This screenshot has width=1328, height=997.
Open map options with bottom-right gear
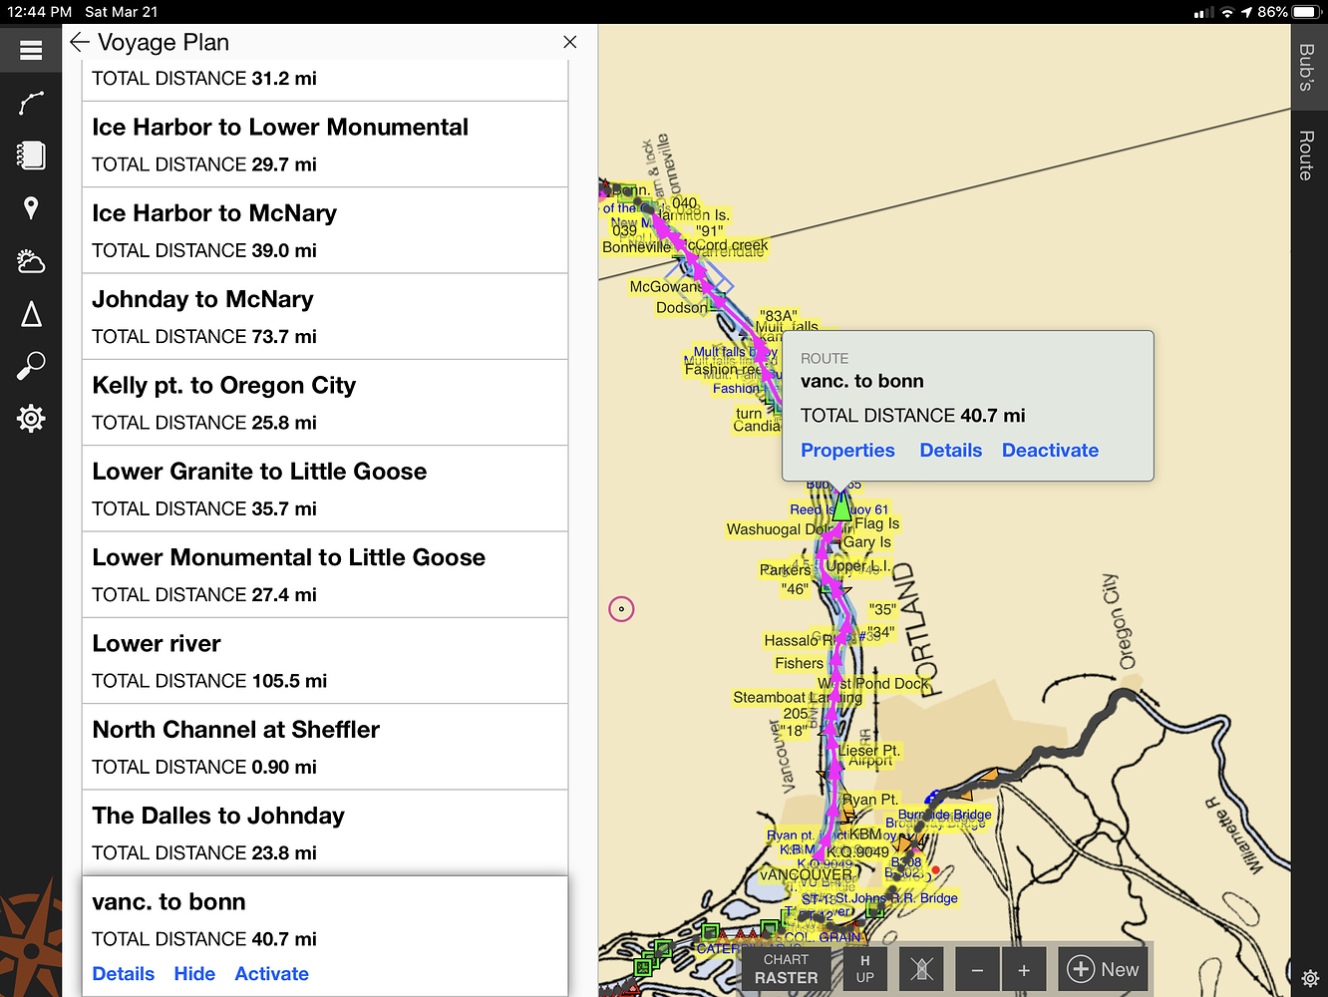pyautogui.click(x=1310, y=979)
